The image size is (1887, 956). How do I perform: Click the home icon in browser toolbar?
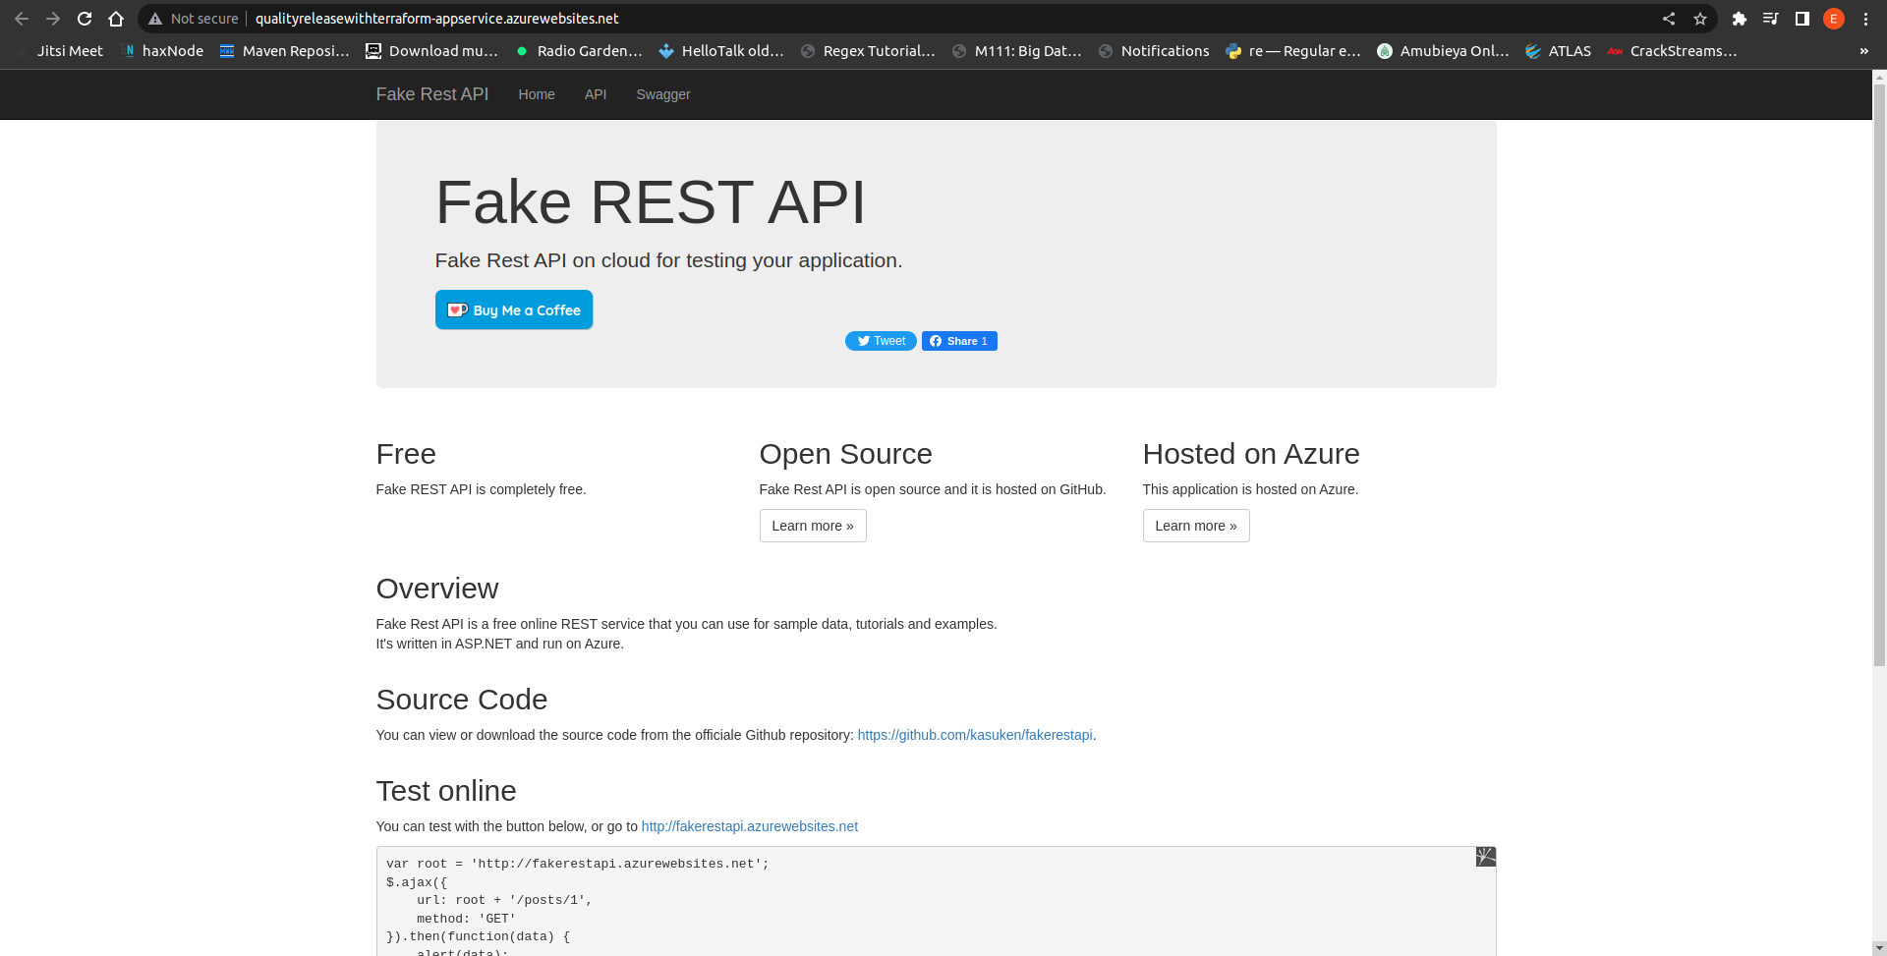[116, 19]
